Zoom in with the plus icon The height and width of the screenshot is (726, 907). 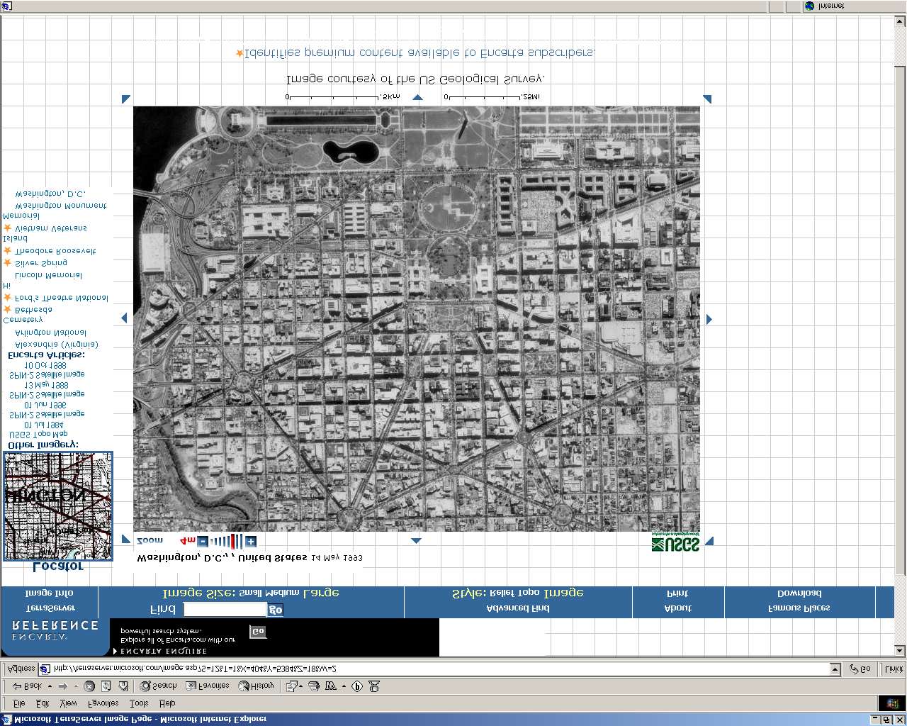click(x=251, y=542)
